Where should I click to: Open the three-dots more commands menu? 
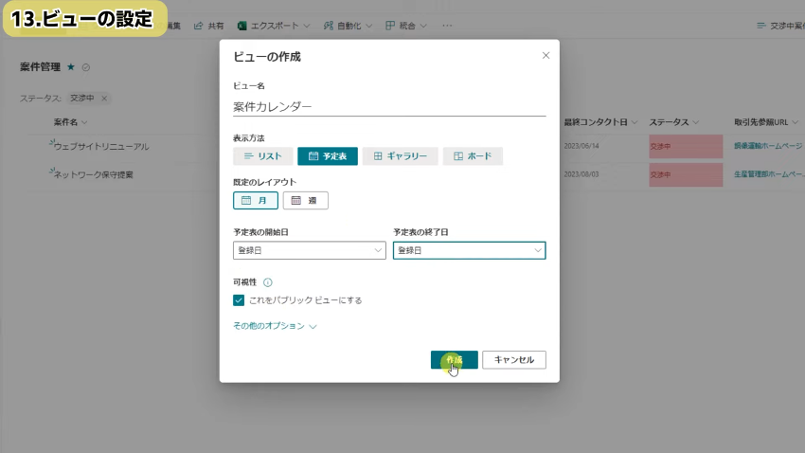[447, 26]
